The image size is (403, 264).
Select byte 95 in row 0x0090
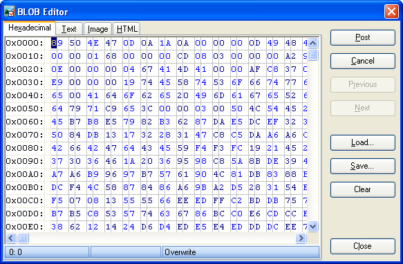click(182, 161)
